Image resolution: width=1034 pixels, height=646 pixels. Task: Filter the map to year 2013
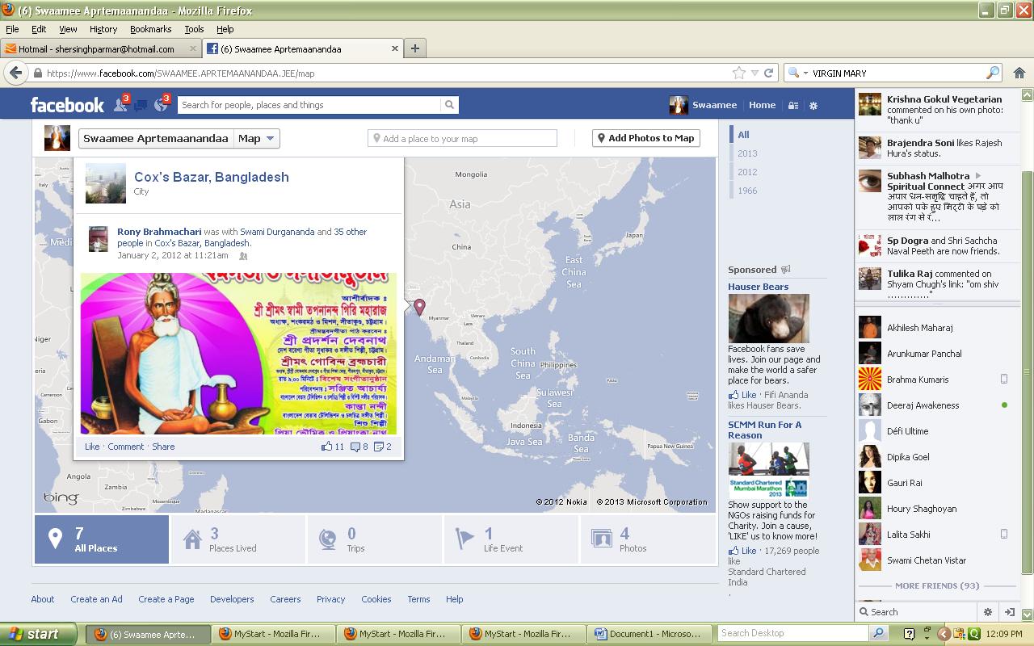[x=747, y=153]
